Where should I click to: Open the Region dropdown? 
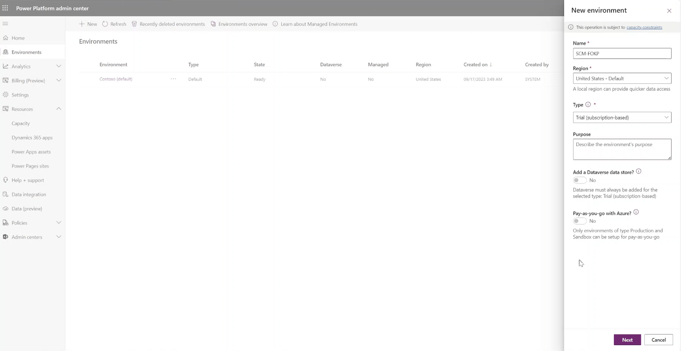click(x=666, y=78)
